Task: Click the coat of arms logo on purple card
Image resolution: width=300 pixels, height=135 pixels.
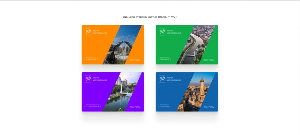Action: click(88, 79)
